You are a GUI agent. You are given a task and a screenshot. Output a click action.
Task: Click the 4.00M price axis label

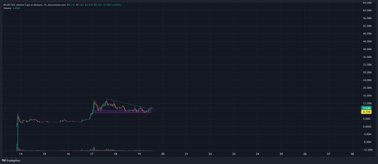pyautogui.click(x=367, y=119)
